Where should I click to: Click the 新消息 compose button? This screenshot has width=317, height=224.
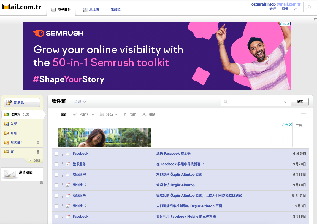pyautogui.click(x=22, y=103)
